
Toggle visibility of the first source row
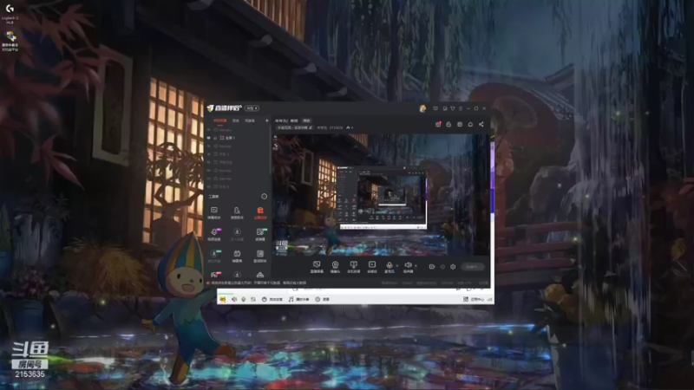[209, 130]
